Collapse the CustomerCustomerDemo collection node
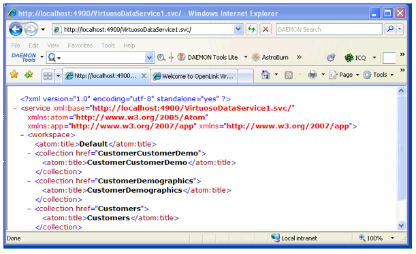 point(29,153)
